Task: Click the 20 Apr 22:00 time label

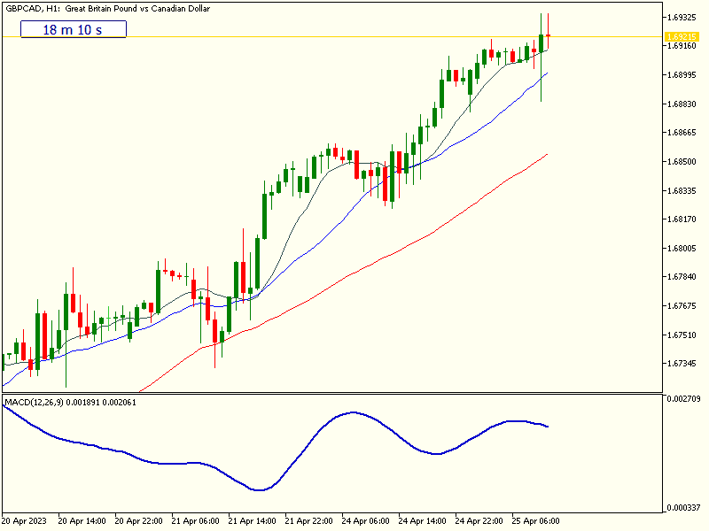Action: [140, 521]
